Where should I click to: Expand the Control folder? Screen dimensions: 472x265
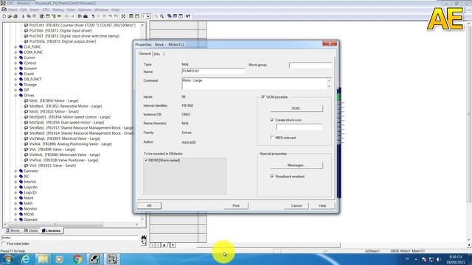[x=15, y=63]
